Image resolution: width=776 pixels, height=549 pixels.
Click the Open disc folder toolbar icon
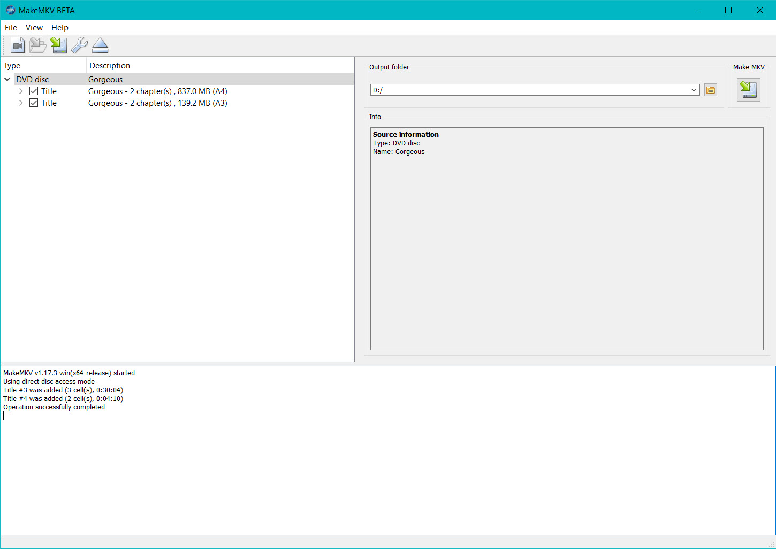click(x=38, y=45)
